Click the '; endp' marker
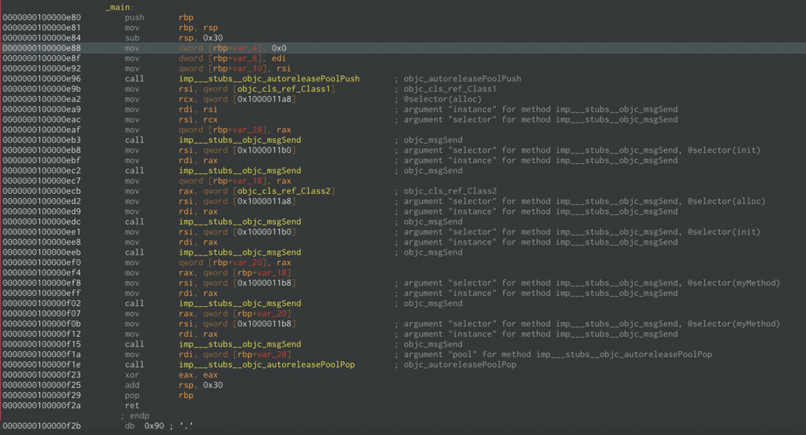This screenshot has height=435, width=806. (135, 415)
